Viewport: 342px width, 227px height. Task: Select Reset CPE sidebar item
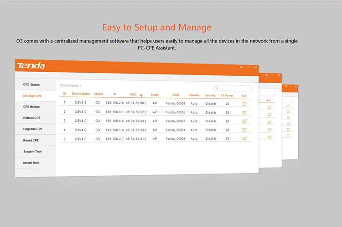[x=31, y=140]
